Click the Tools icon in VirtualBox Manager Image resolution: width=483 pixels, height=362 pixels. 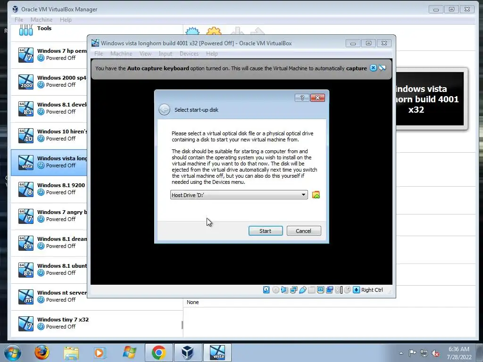click(26, 30)
